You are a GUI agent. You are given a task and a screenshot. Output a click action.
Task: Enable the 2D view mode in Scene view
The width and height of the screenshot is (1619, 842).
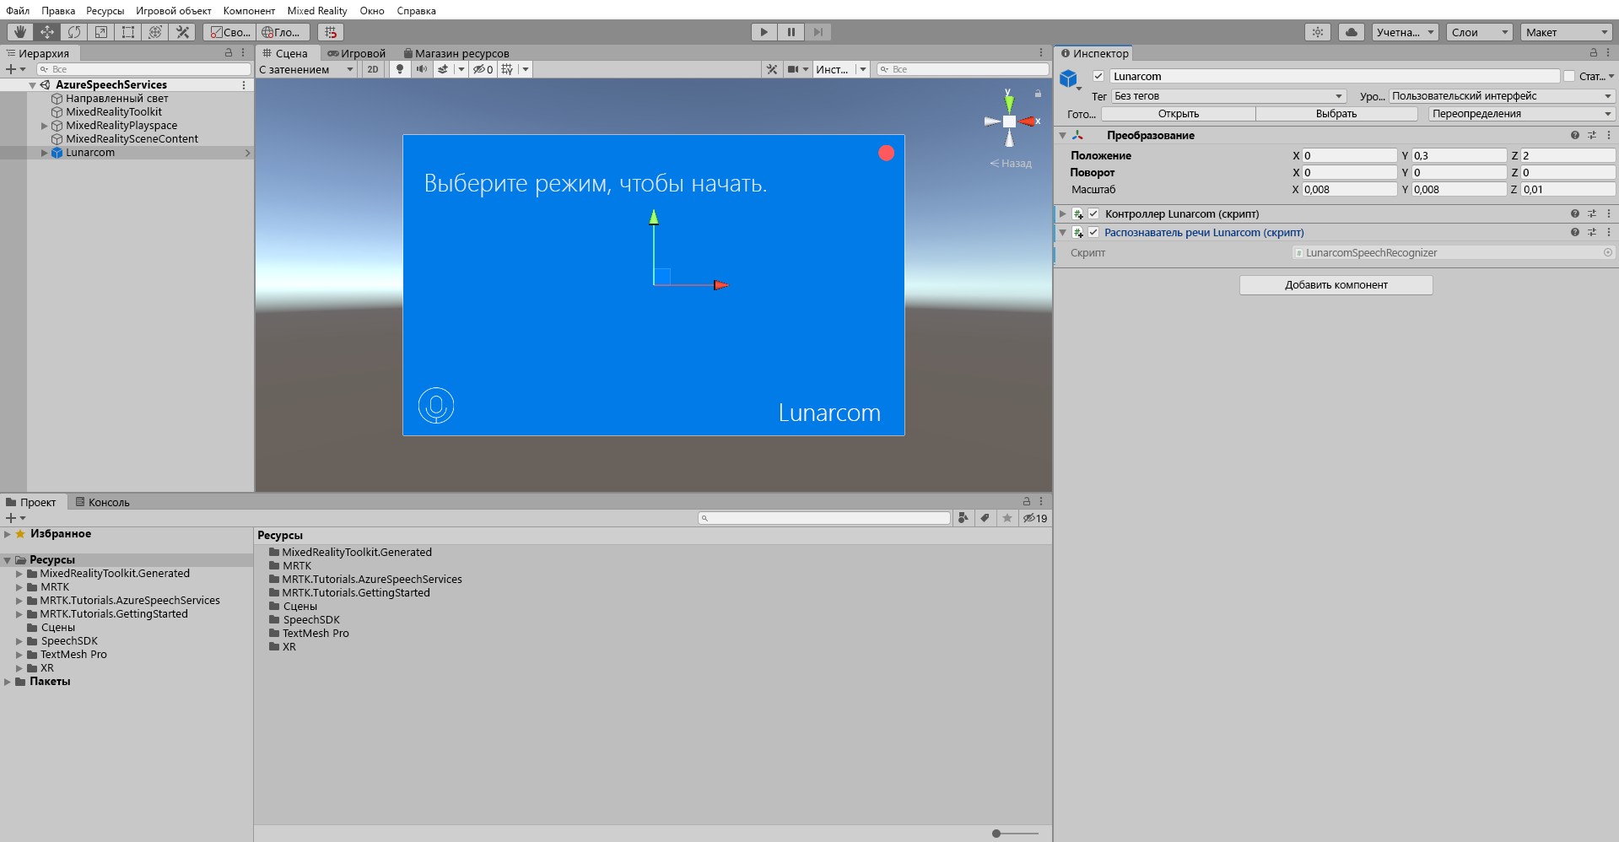[x=372, y=69]
